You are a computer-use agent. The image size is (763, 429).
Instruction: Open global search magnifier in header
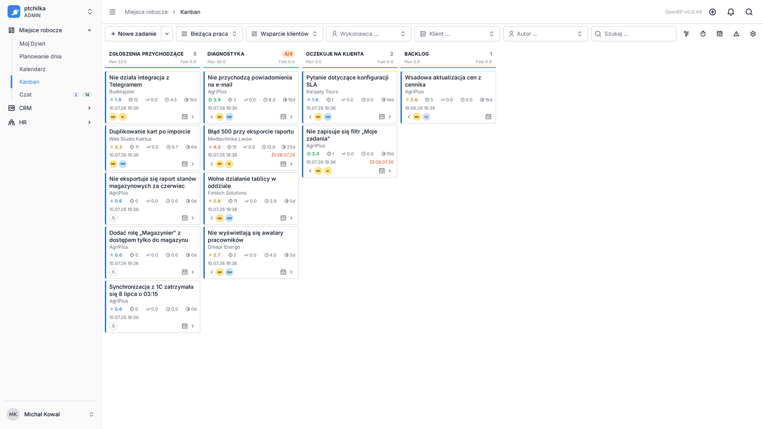click(749, 12)
